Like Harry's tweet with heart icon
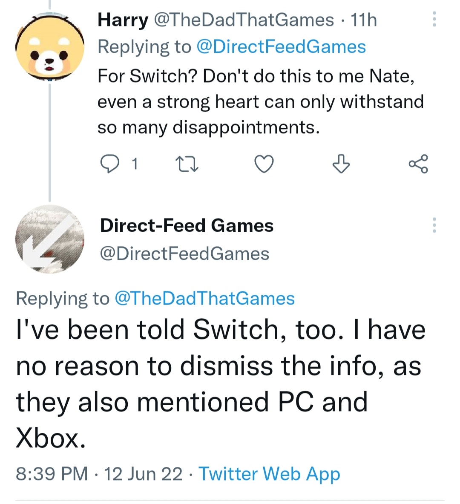 (264, 164)
